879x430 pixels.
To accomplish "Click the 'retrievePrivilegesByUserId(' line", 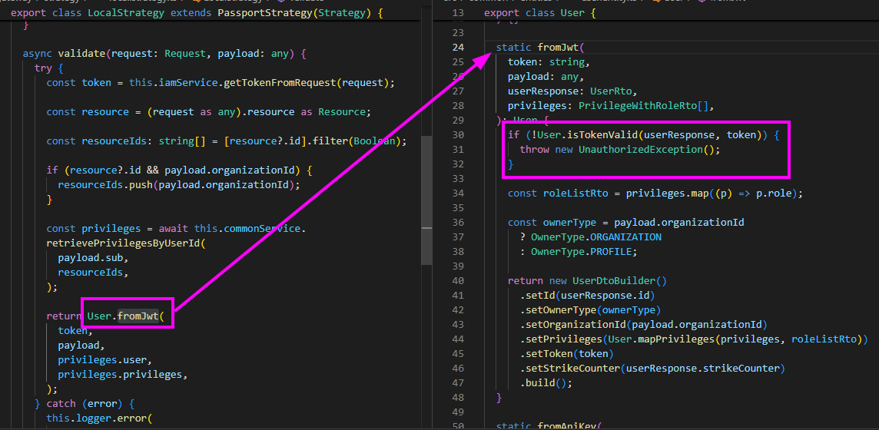I will pos(126,243).
